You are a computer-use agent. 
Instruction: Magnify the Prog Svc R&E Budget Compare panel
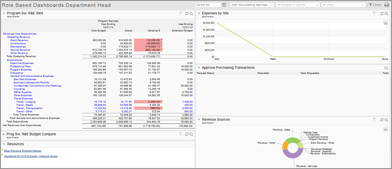pyautogui.click(x=191, y=134)
